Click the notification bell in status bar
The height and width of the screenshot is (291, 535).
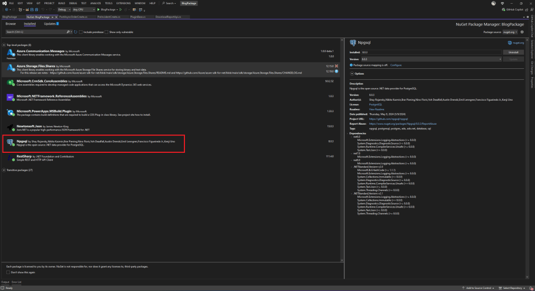click(531, 288)
